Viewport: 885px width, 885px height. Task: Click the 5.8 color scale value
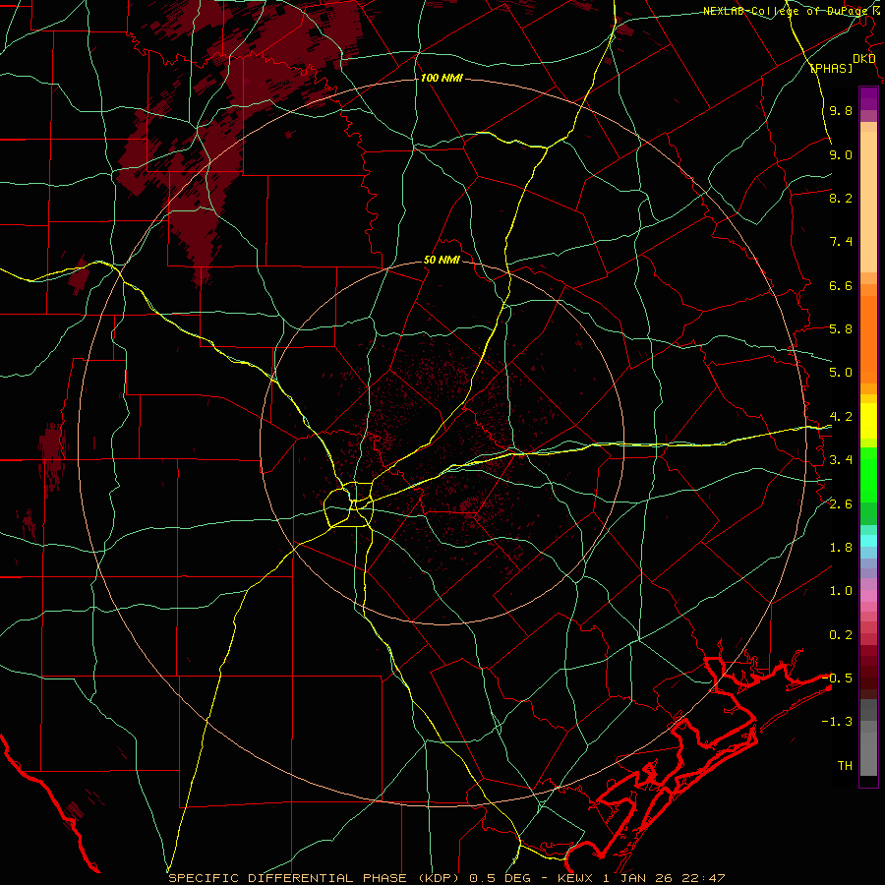pyautogui.click(x=841, y=329)
